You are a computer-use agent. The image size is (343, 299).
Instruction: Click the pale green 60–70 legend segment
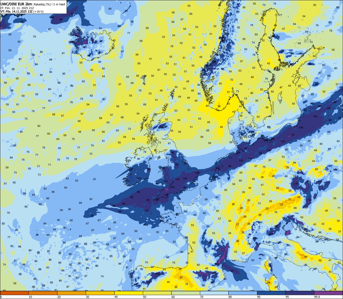point(186,293)
